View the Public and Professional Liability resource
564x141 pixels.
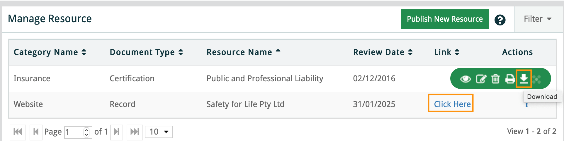466,79
